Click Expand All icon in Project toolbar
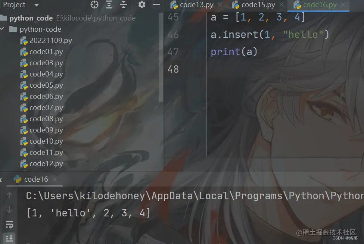 pyautogui.click(x=109, y=4)
